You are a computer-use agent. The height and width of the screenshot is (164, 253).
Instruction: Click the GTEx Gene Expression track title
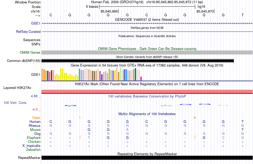point(147,65)
